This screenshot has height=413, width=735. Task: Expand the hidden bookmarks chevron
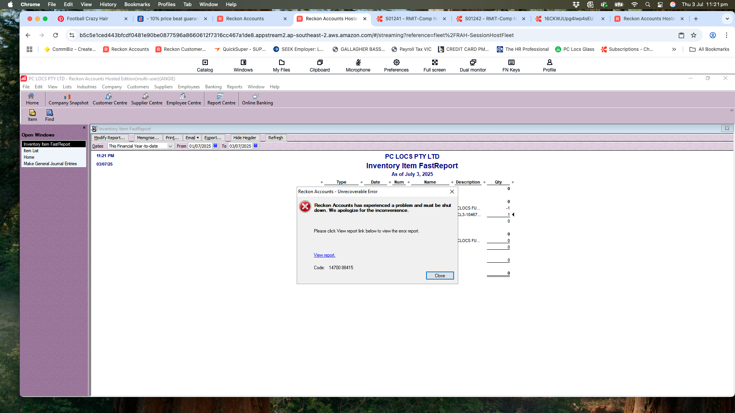674,49
